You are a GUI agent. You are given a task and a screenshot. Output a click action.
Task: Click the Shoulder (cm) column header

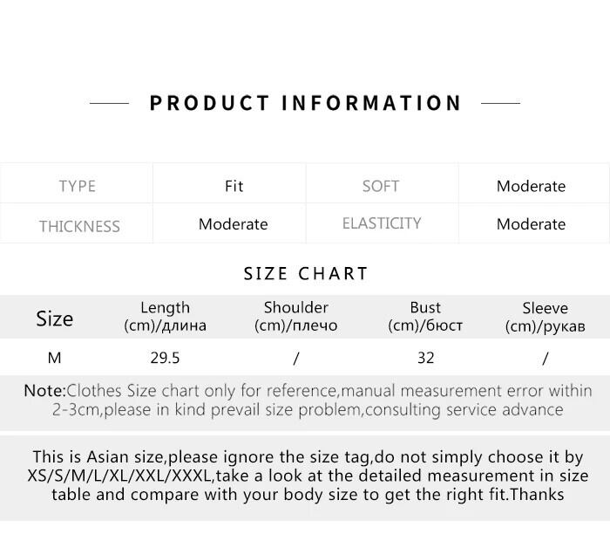coord(295,317)
